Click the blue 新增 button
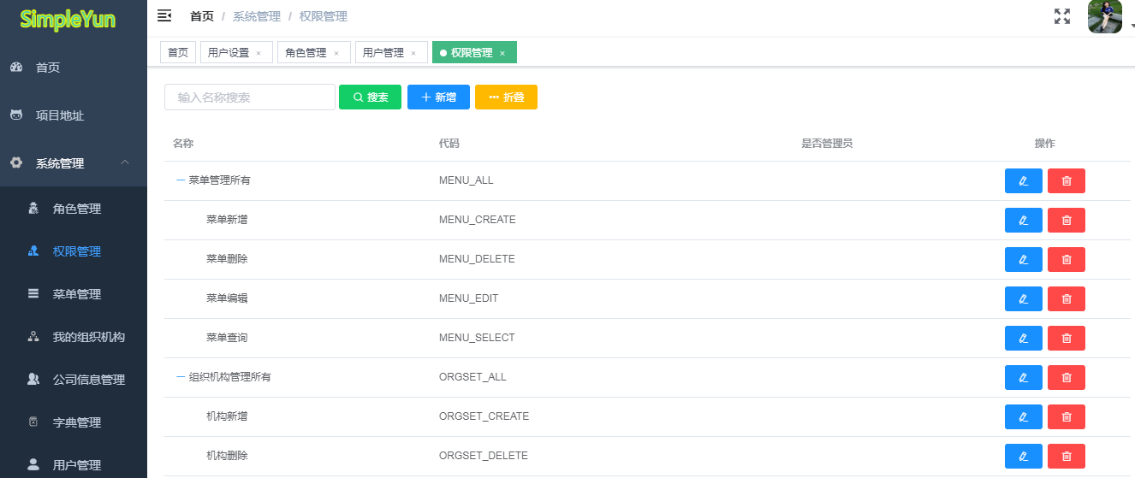Image resolution: width=1135 pixels, height=478 pixels. tap(438, 97)
